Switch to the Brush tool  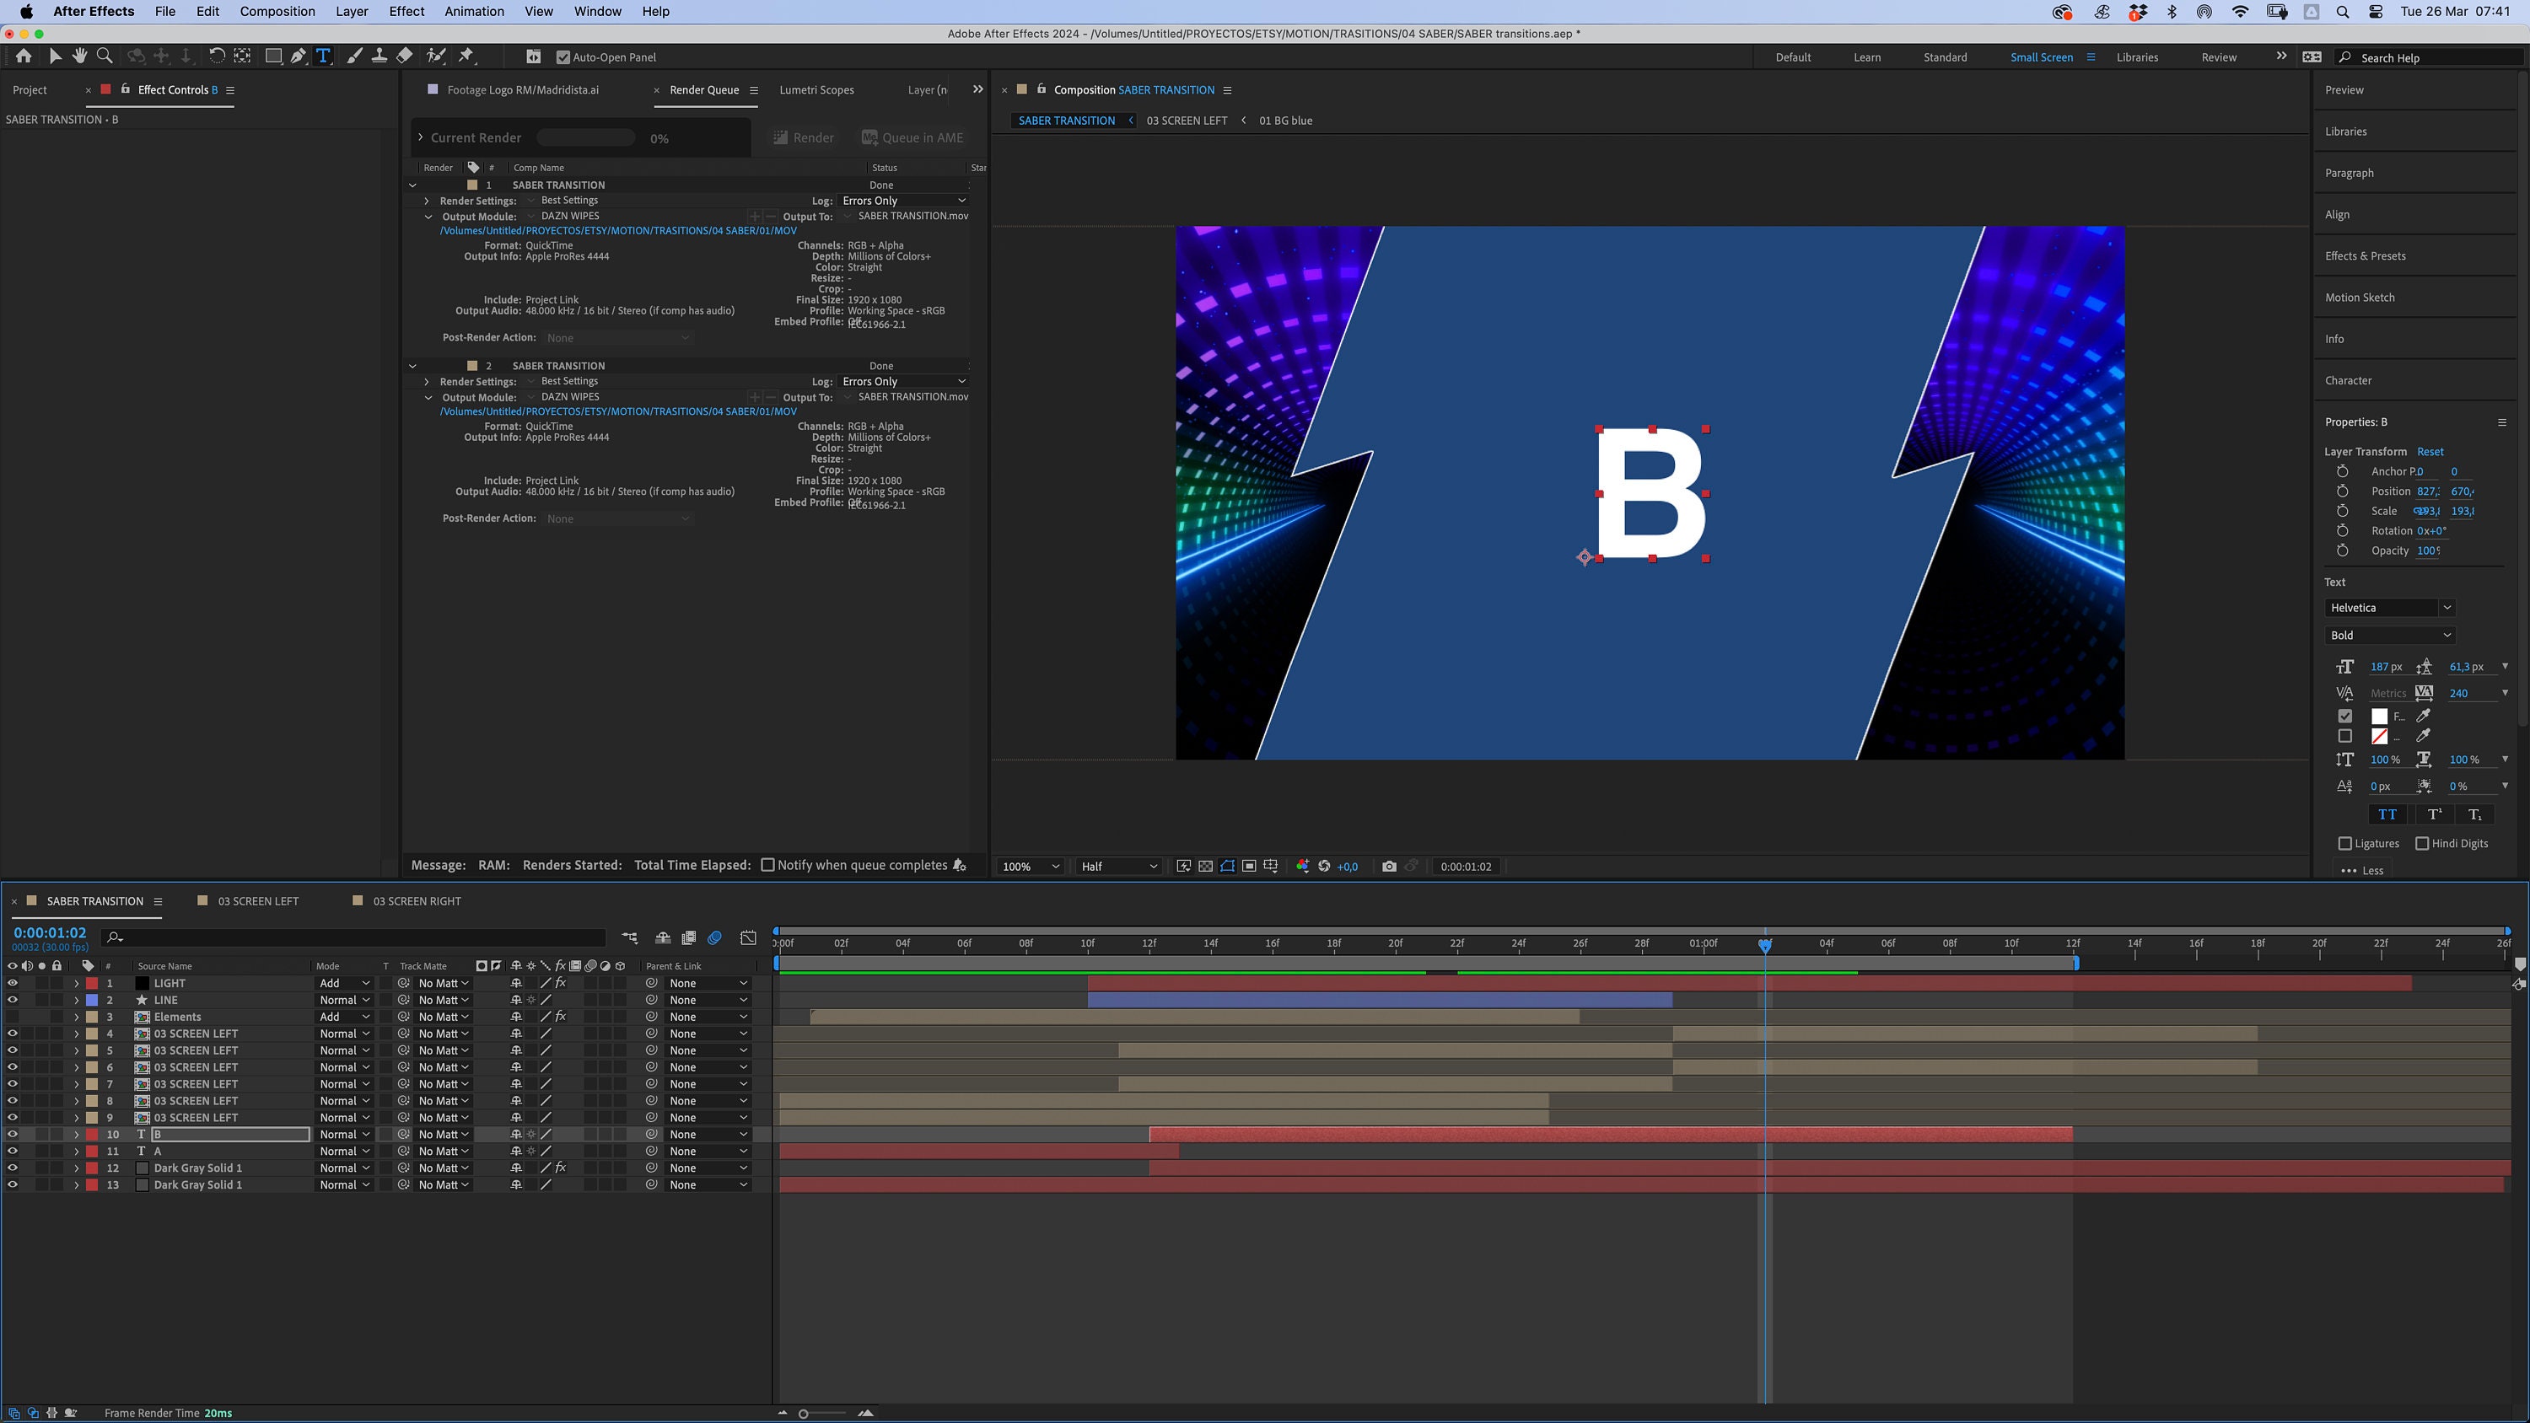pyautogui.click(x=354, y=56)
